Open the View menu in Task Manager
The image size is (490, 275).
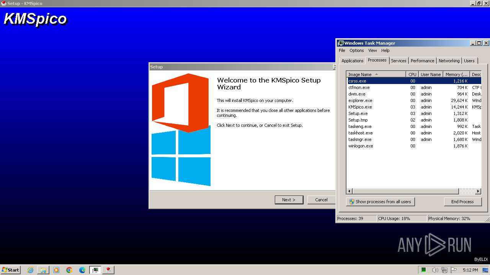click(372, 50)
